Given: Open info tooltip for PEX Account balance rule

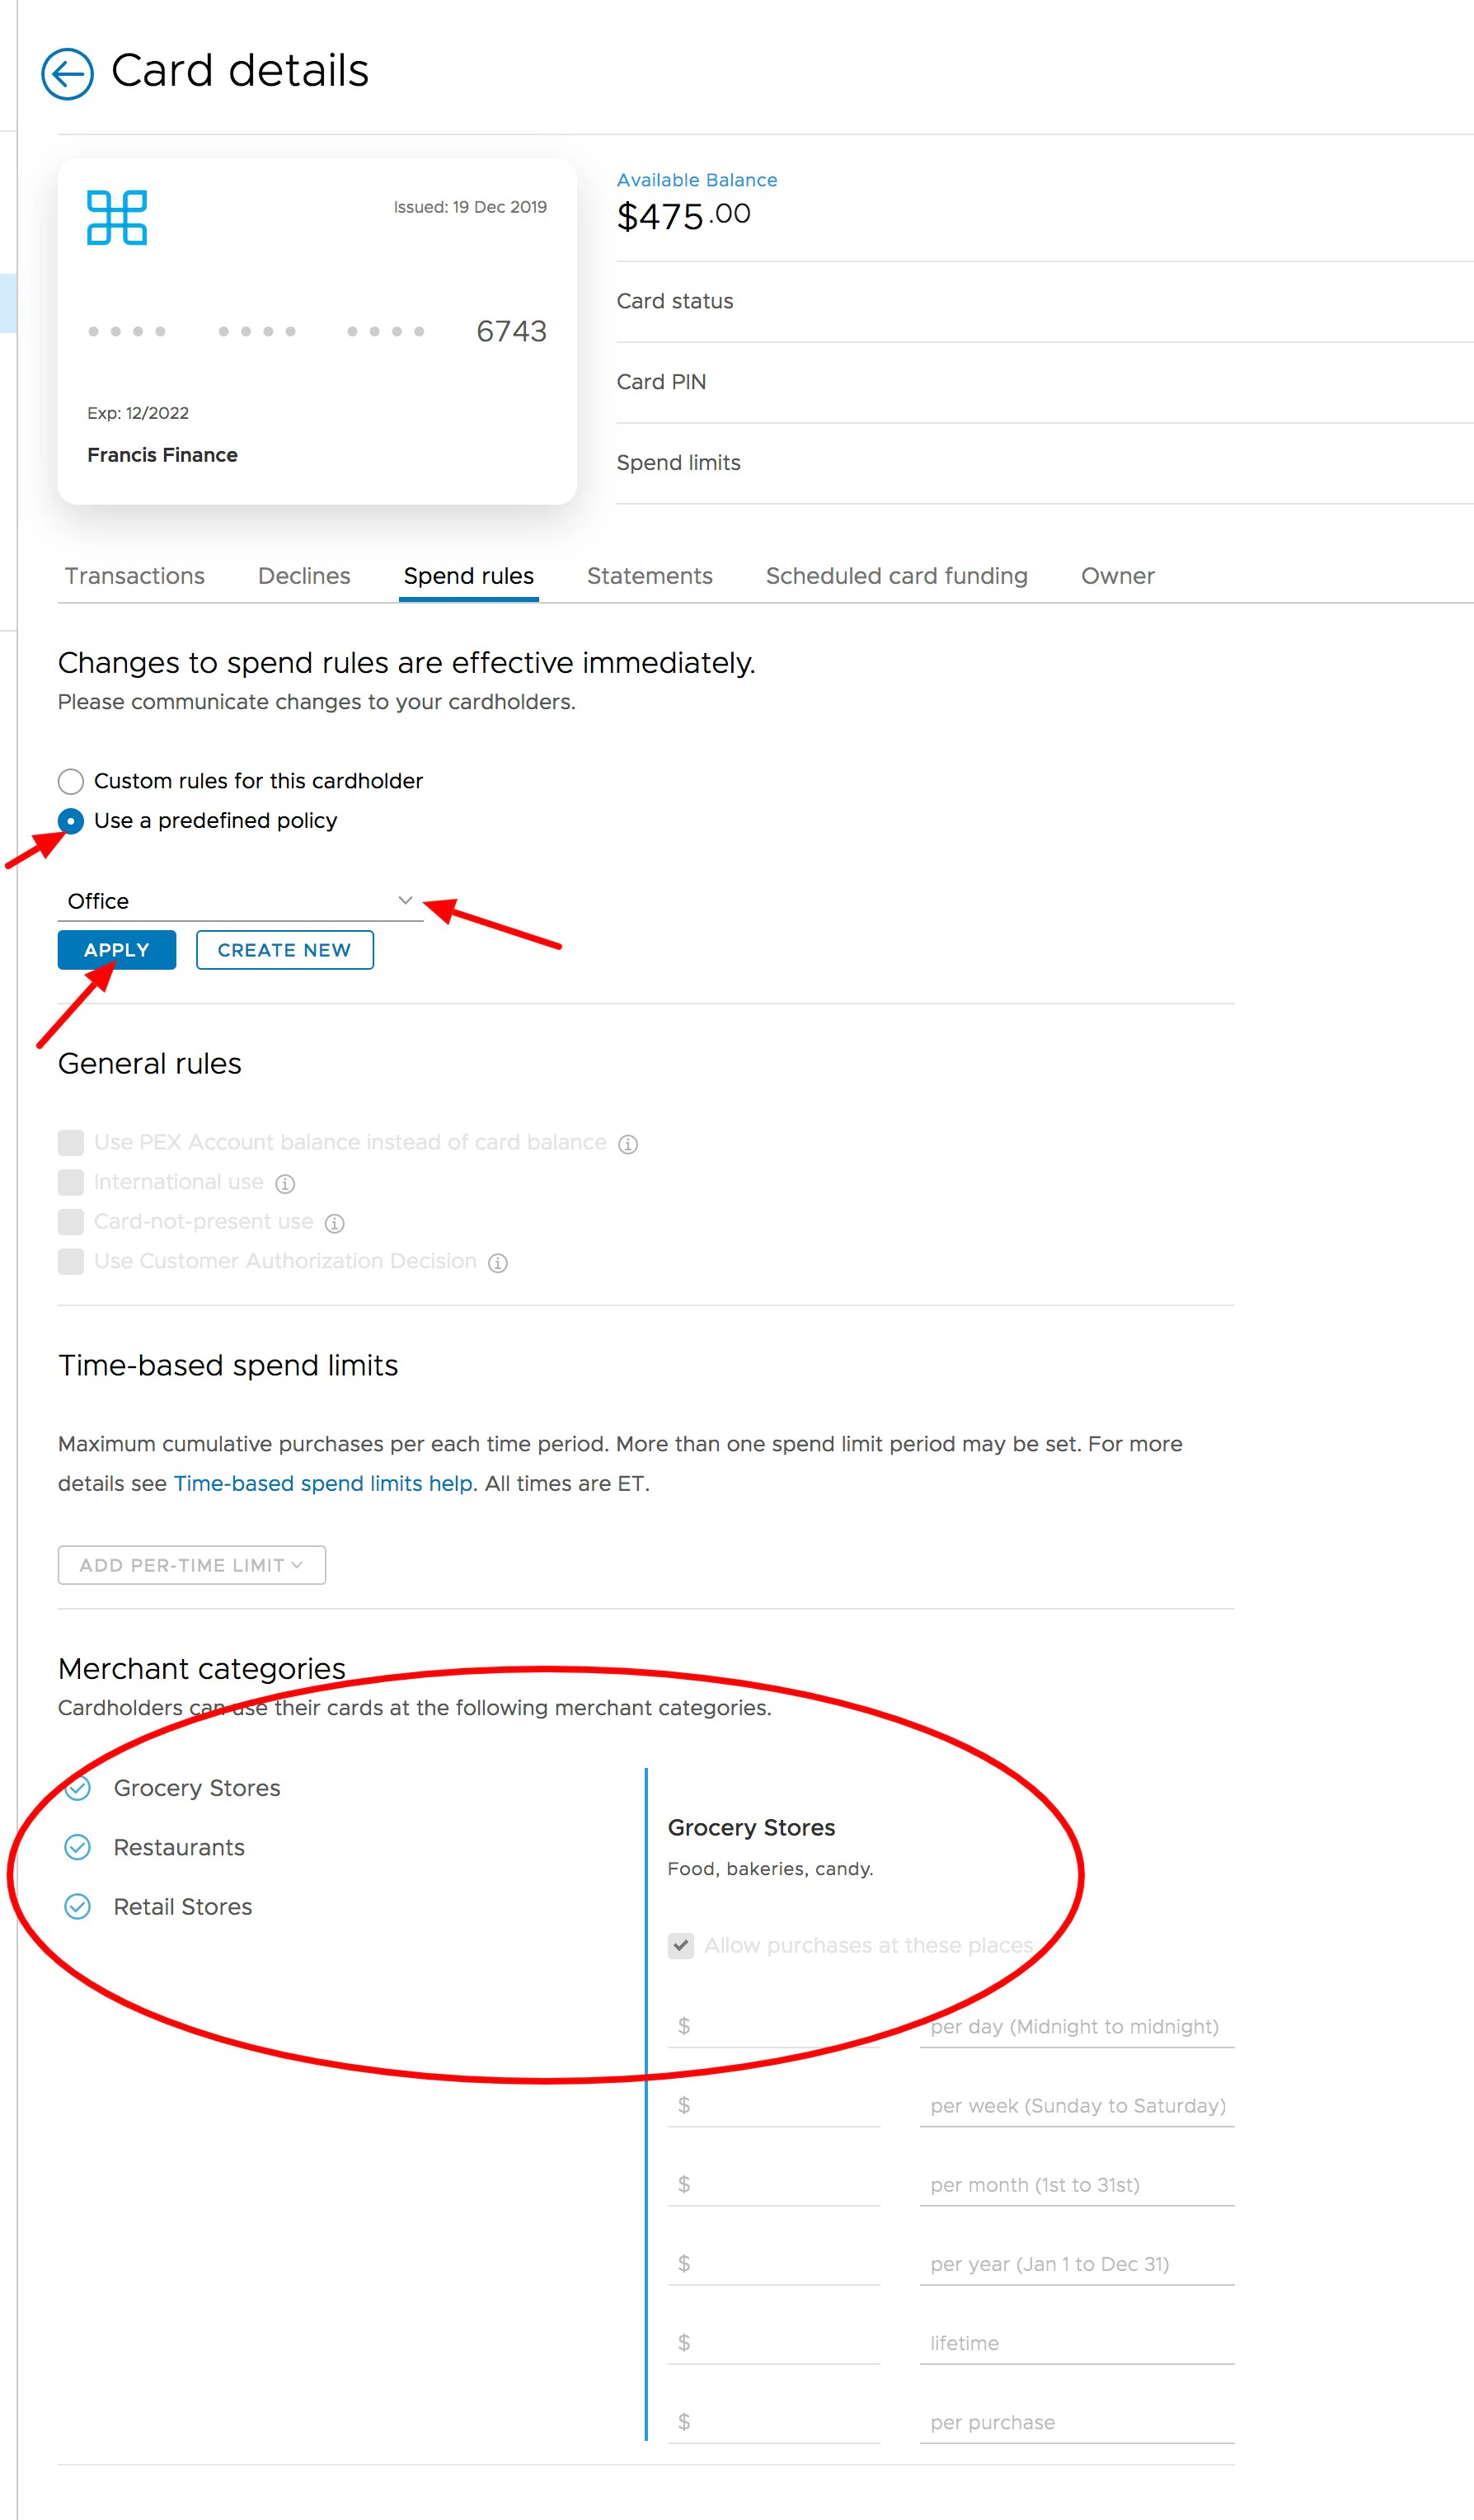Looking at the screenshot, I should click(x=628, y=1143).
